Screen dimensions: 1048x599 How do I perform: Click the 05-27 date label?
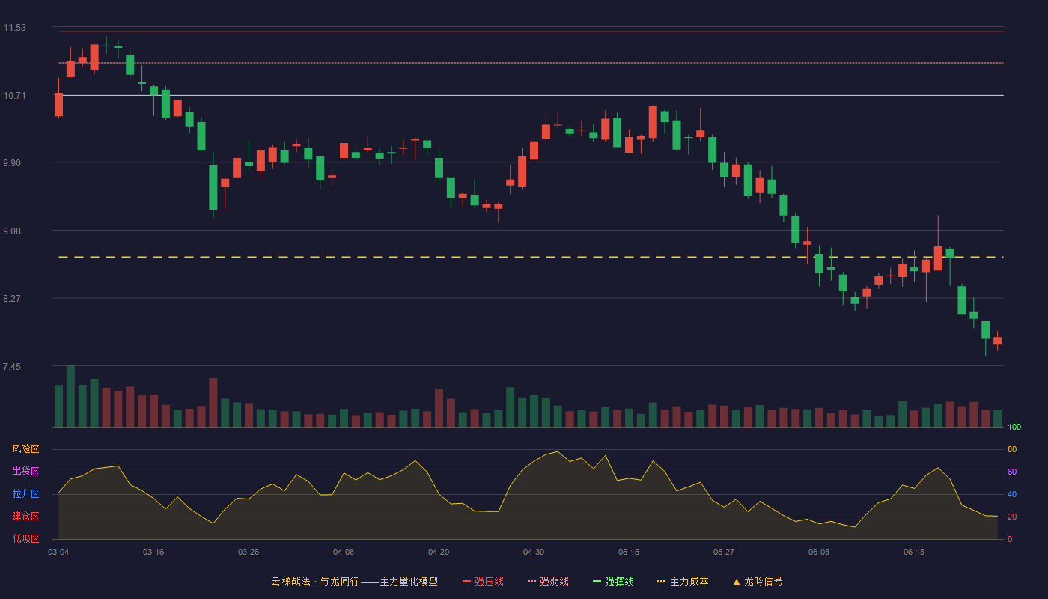click(x=724, y=552)
